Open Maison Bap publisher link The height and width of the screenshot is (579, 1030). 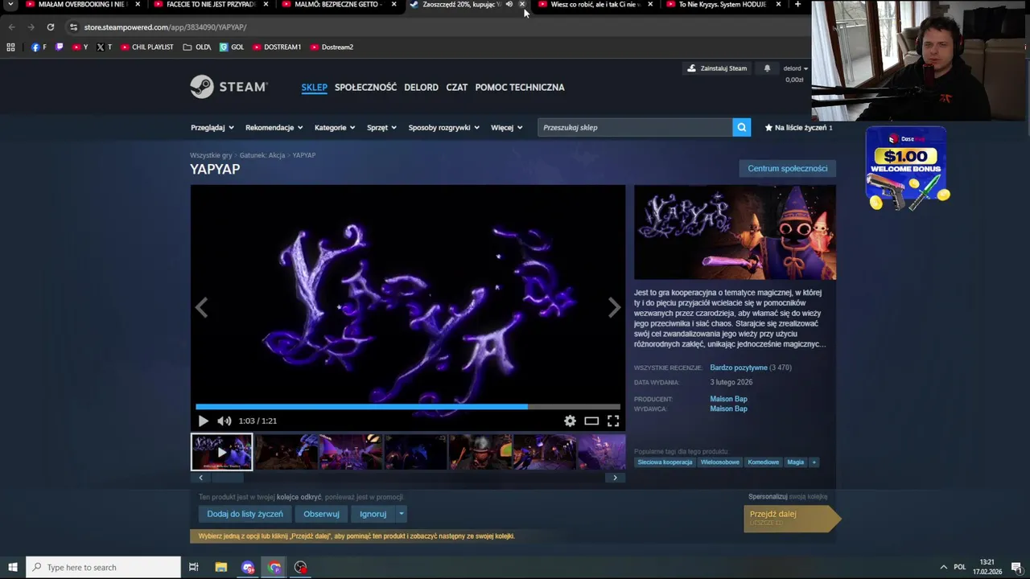pyautogui.click(x=728, y=409)
